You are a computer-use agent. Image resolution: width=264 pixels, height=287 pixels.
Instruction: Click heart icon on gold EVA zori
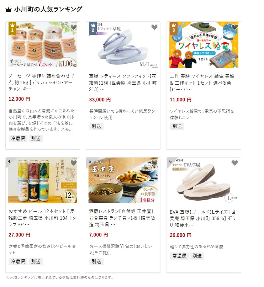[235, 163]
